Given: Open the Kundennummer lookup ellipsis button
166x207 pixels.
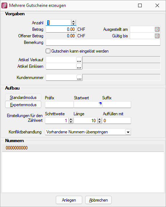Looking at the screenshot, I should coord(79,78).
